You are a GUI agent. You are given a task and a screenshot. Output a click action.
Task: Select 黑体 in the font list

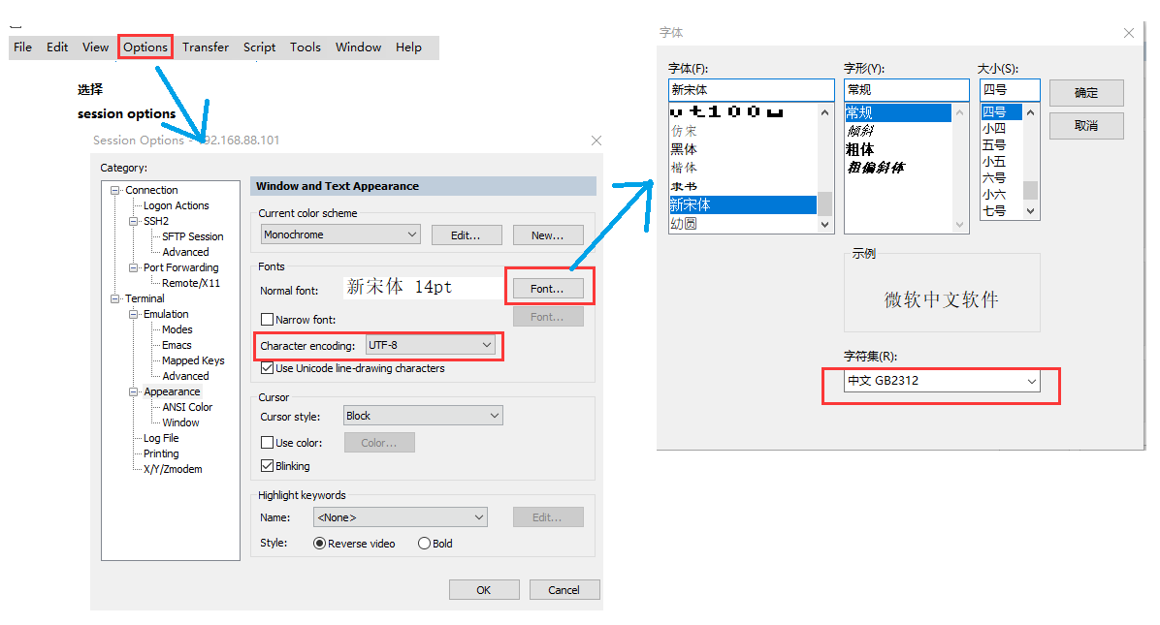pyautogui.click(x=684, y=149)
